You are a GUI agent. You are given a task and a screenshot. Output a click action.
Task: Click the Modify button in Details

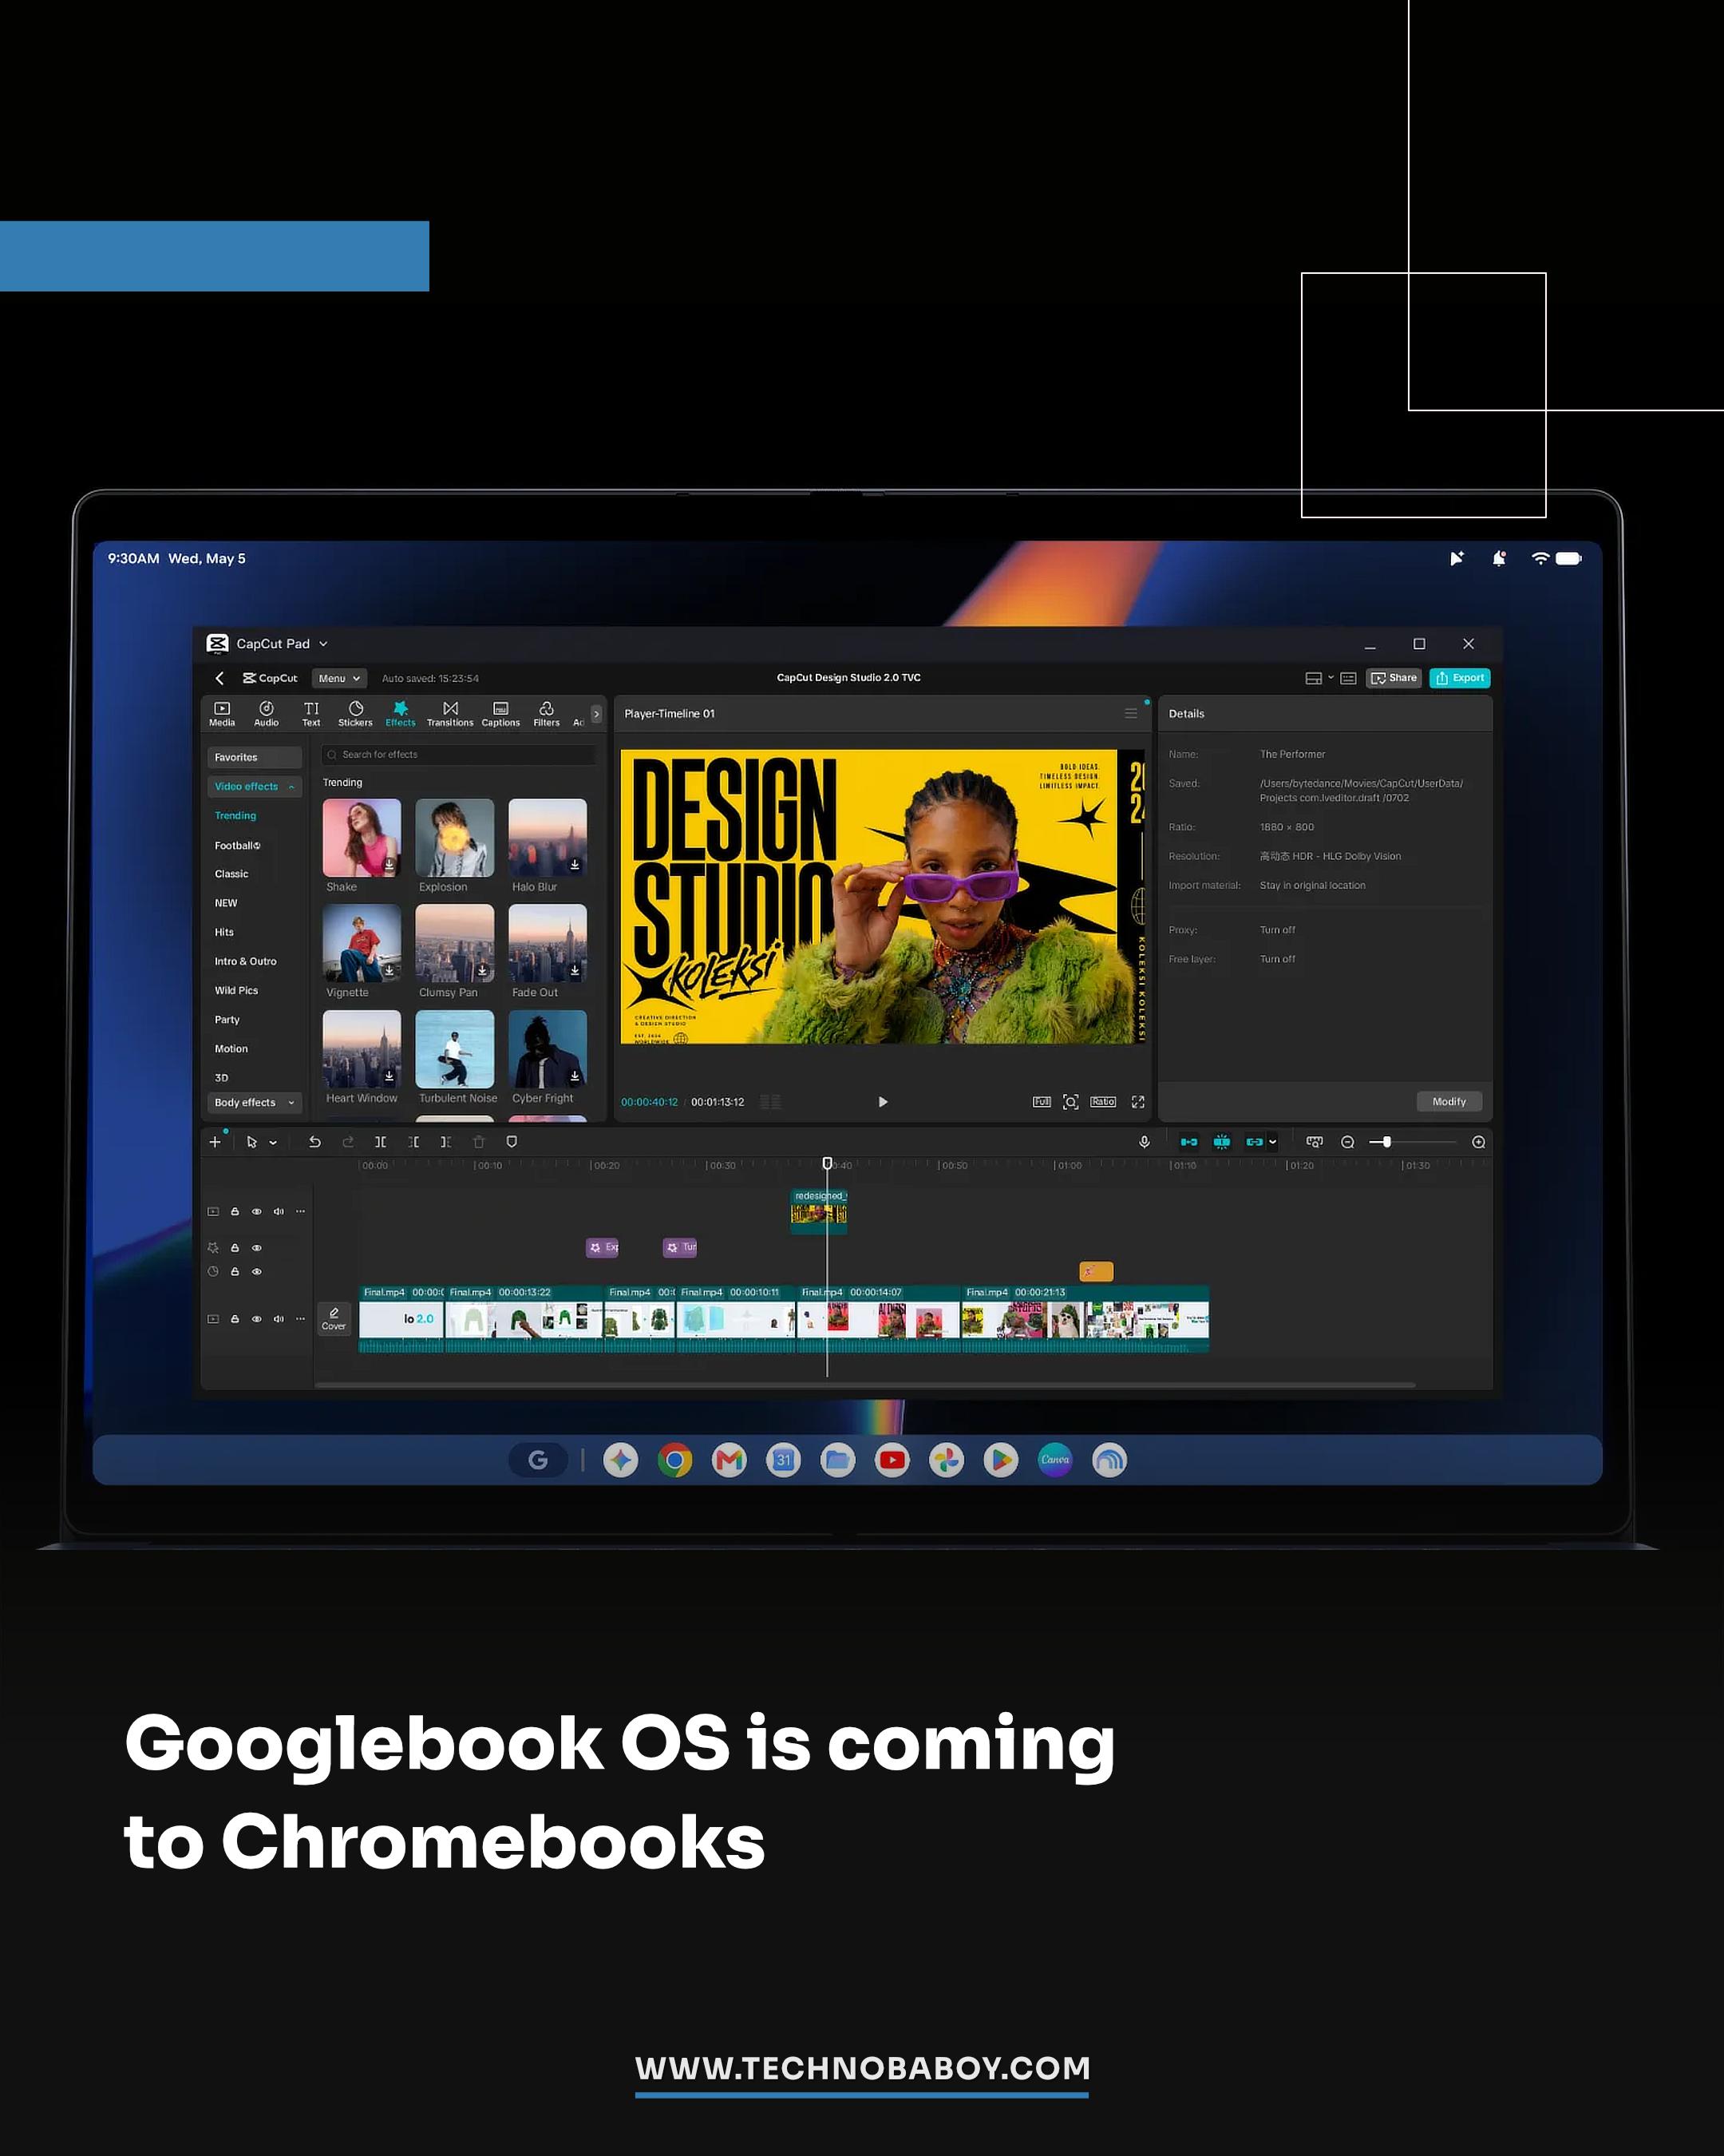[1449, 1102]
